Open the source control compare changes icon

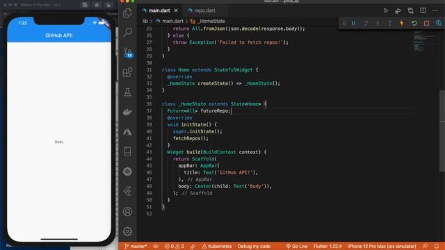pyautogui.click(x=410, y=11)
